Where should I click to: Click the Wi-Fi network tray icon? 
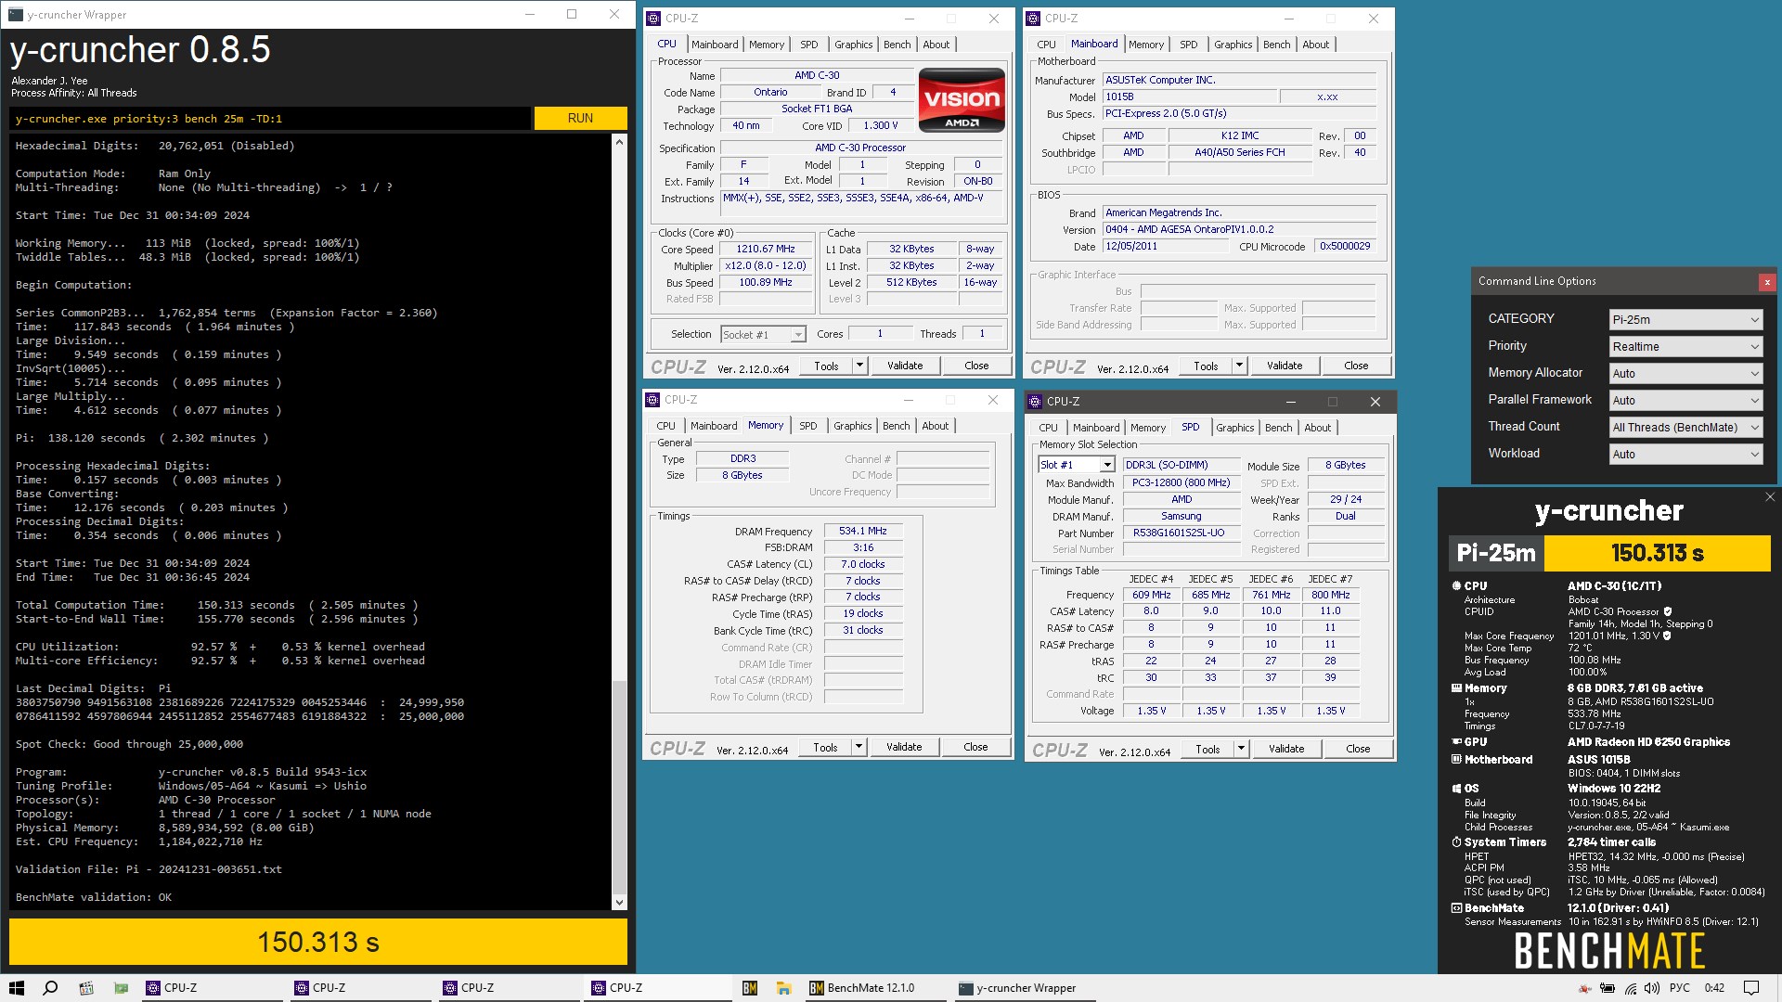[x=1631, y=988]
